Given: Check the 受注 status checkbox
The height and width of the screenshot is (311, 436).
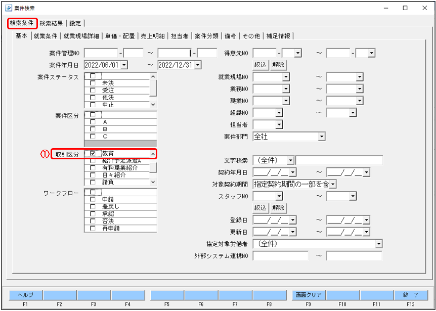Looking at the screenshot, I should pyautogui.click(x=93, y=91).
